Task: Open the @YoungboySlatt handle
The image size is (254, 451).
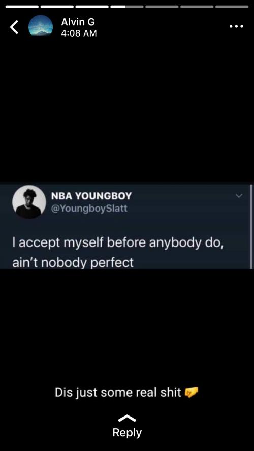Action: 89,208
